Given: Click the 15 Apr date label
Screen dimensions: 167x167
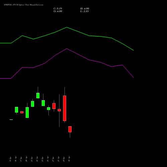Looking at the screenshot, I should point(10,159).
